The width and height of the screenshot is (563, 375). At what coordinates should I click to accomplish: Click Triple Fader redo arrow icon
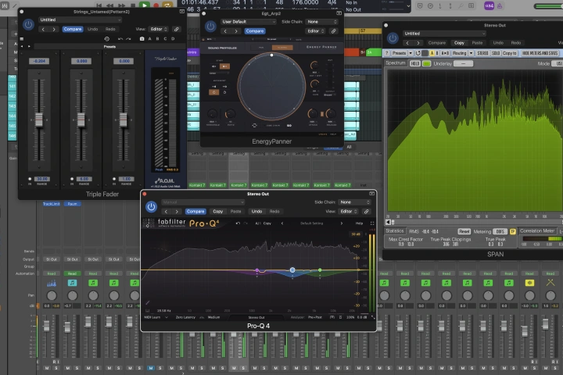(x=128, y=39)
